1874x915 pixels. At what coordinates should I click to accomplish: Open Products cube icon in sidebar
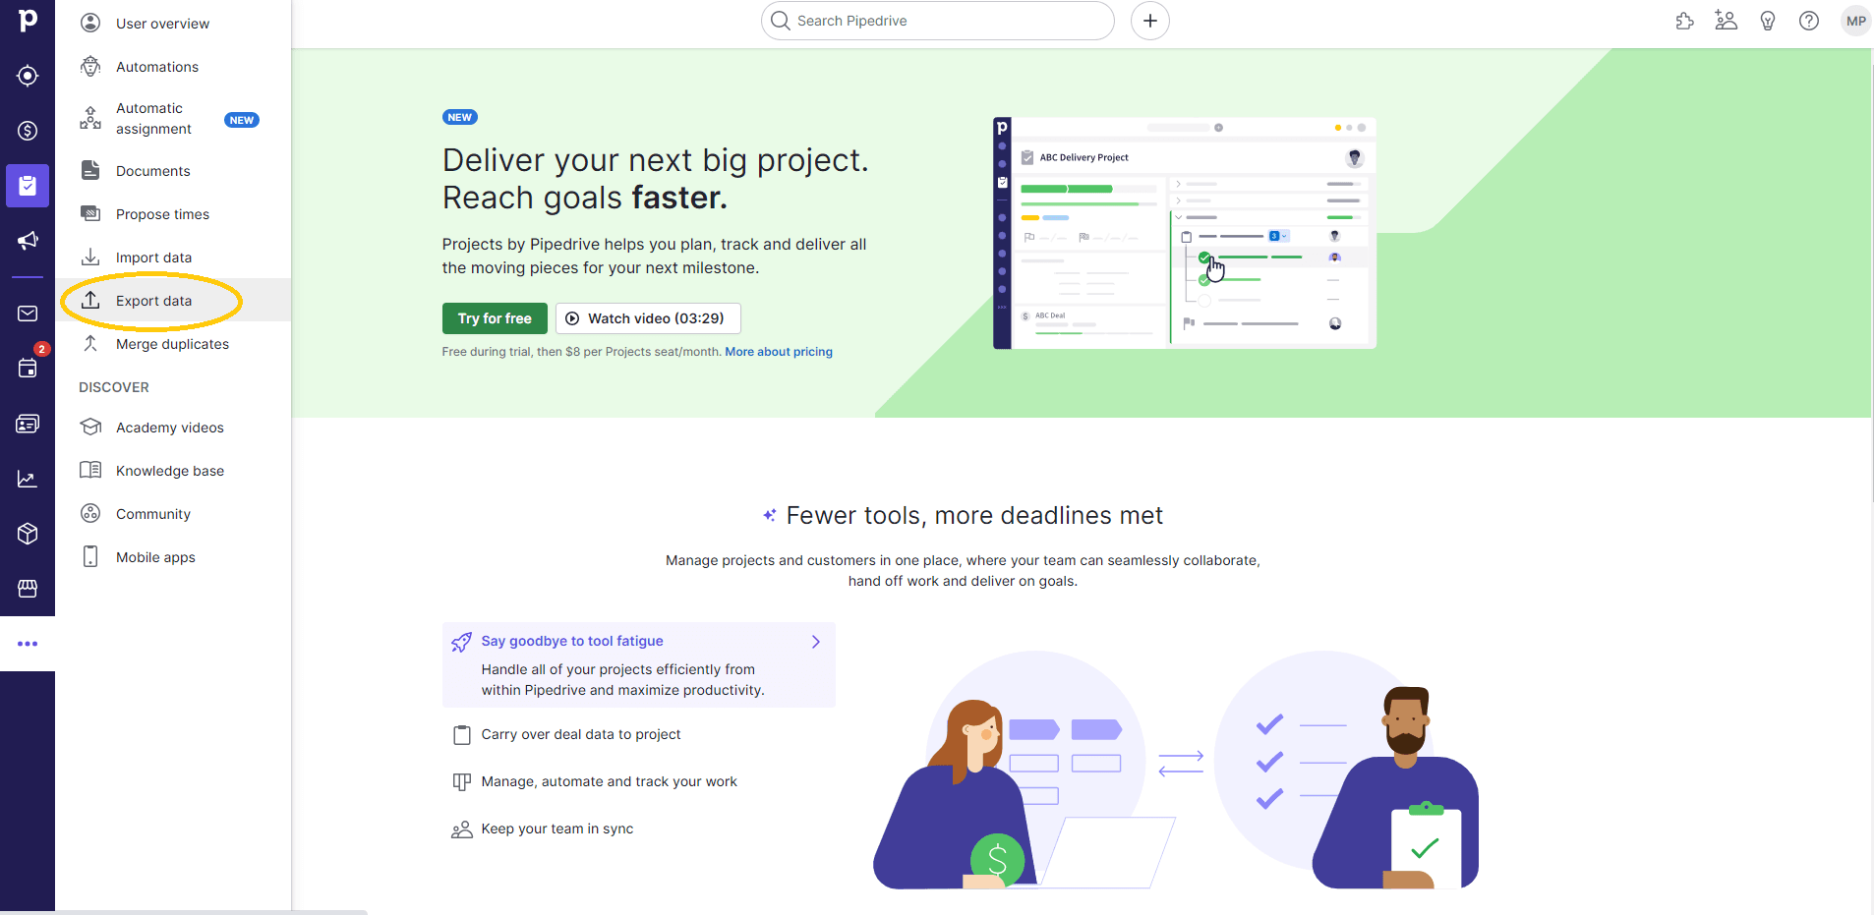pyautogui.click(x=28, y=534)
